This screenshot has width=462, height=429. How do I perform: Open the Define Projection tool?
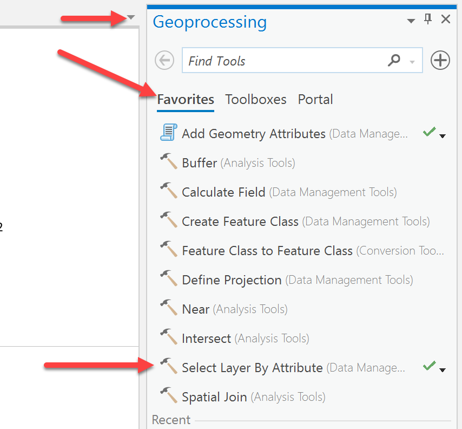click(x=232, y=280)
